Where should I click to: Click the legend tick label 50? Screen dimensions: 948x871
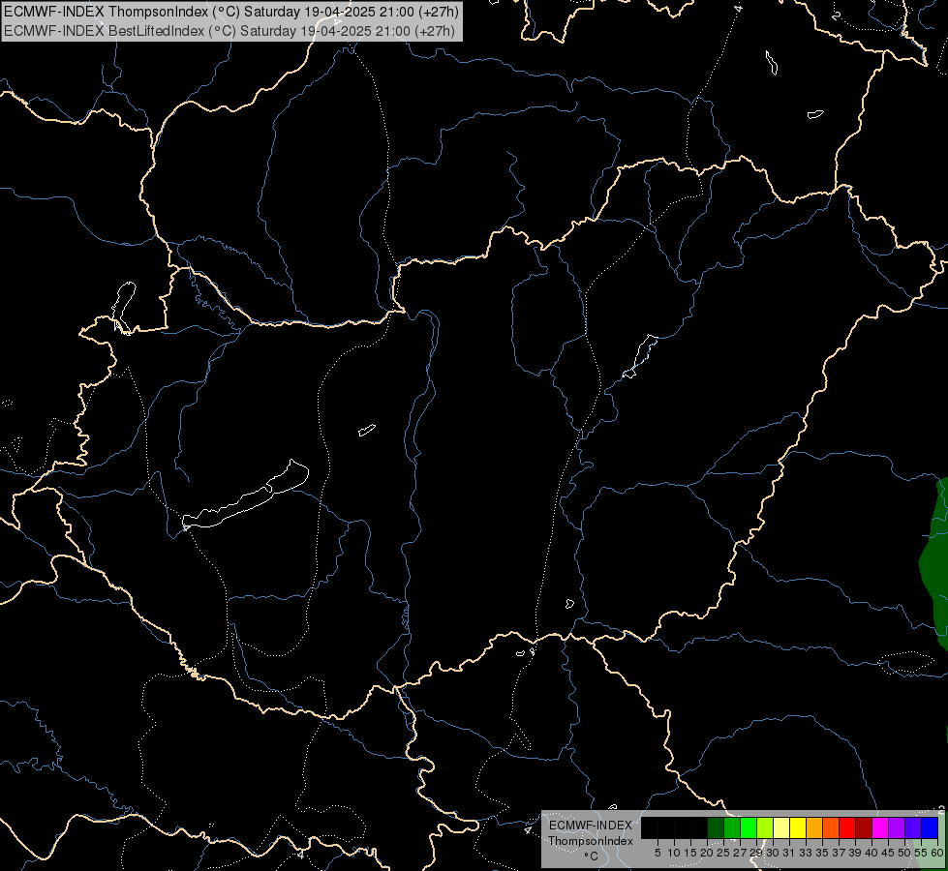(904, 853)
